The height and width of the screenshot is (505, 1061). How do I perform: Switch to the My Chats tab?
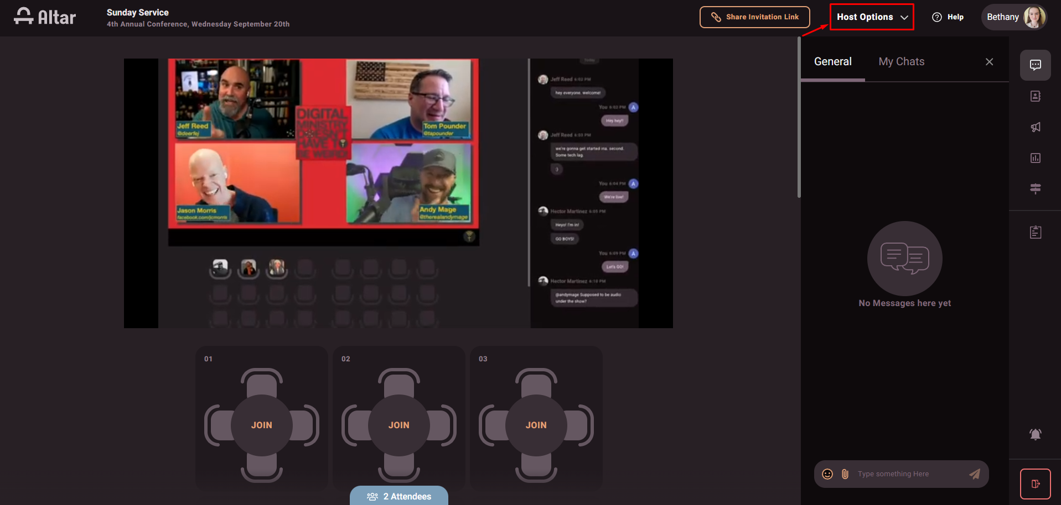click(901, 62)
